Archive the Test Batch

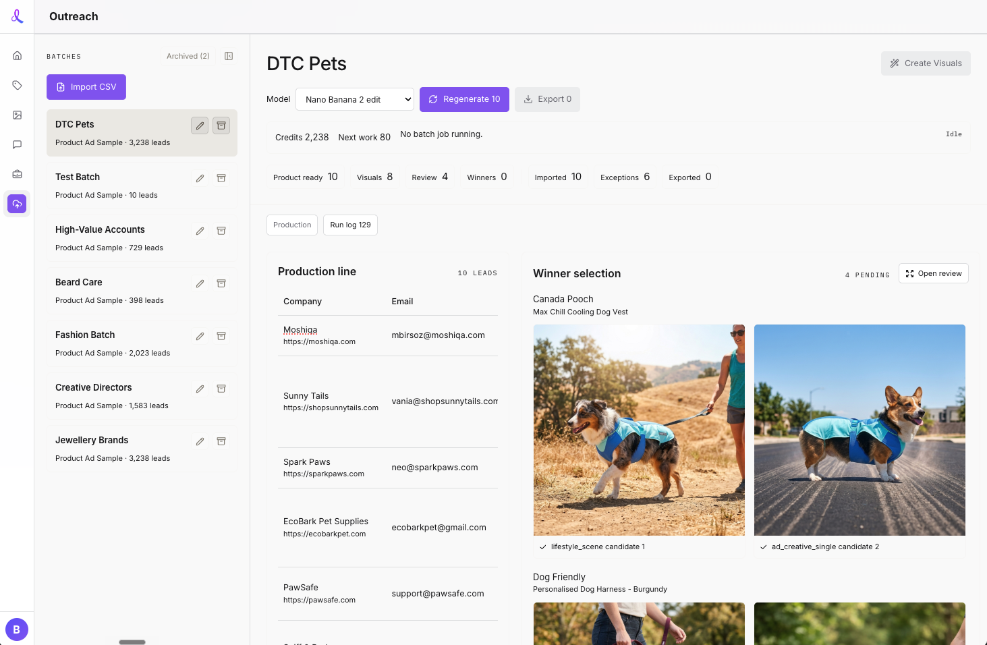point(221,178)
